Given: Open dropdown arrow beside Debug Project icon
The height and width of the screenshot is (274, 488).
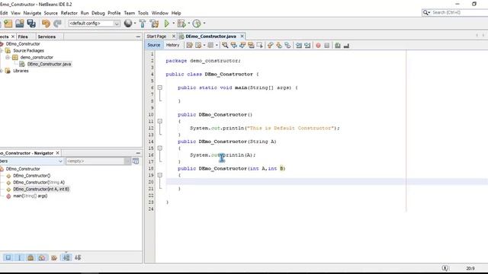Looking at the screenshot, I should [x=188, y=24].
